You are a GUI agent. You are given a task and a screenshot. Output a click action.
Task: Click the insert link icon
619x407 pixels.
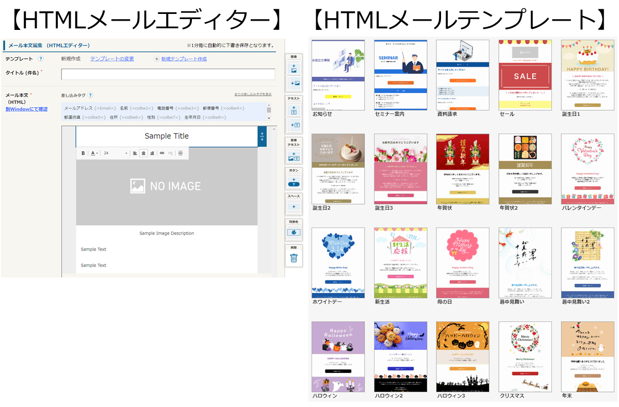(x=162, y=153)
